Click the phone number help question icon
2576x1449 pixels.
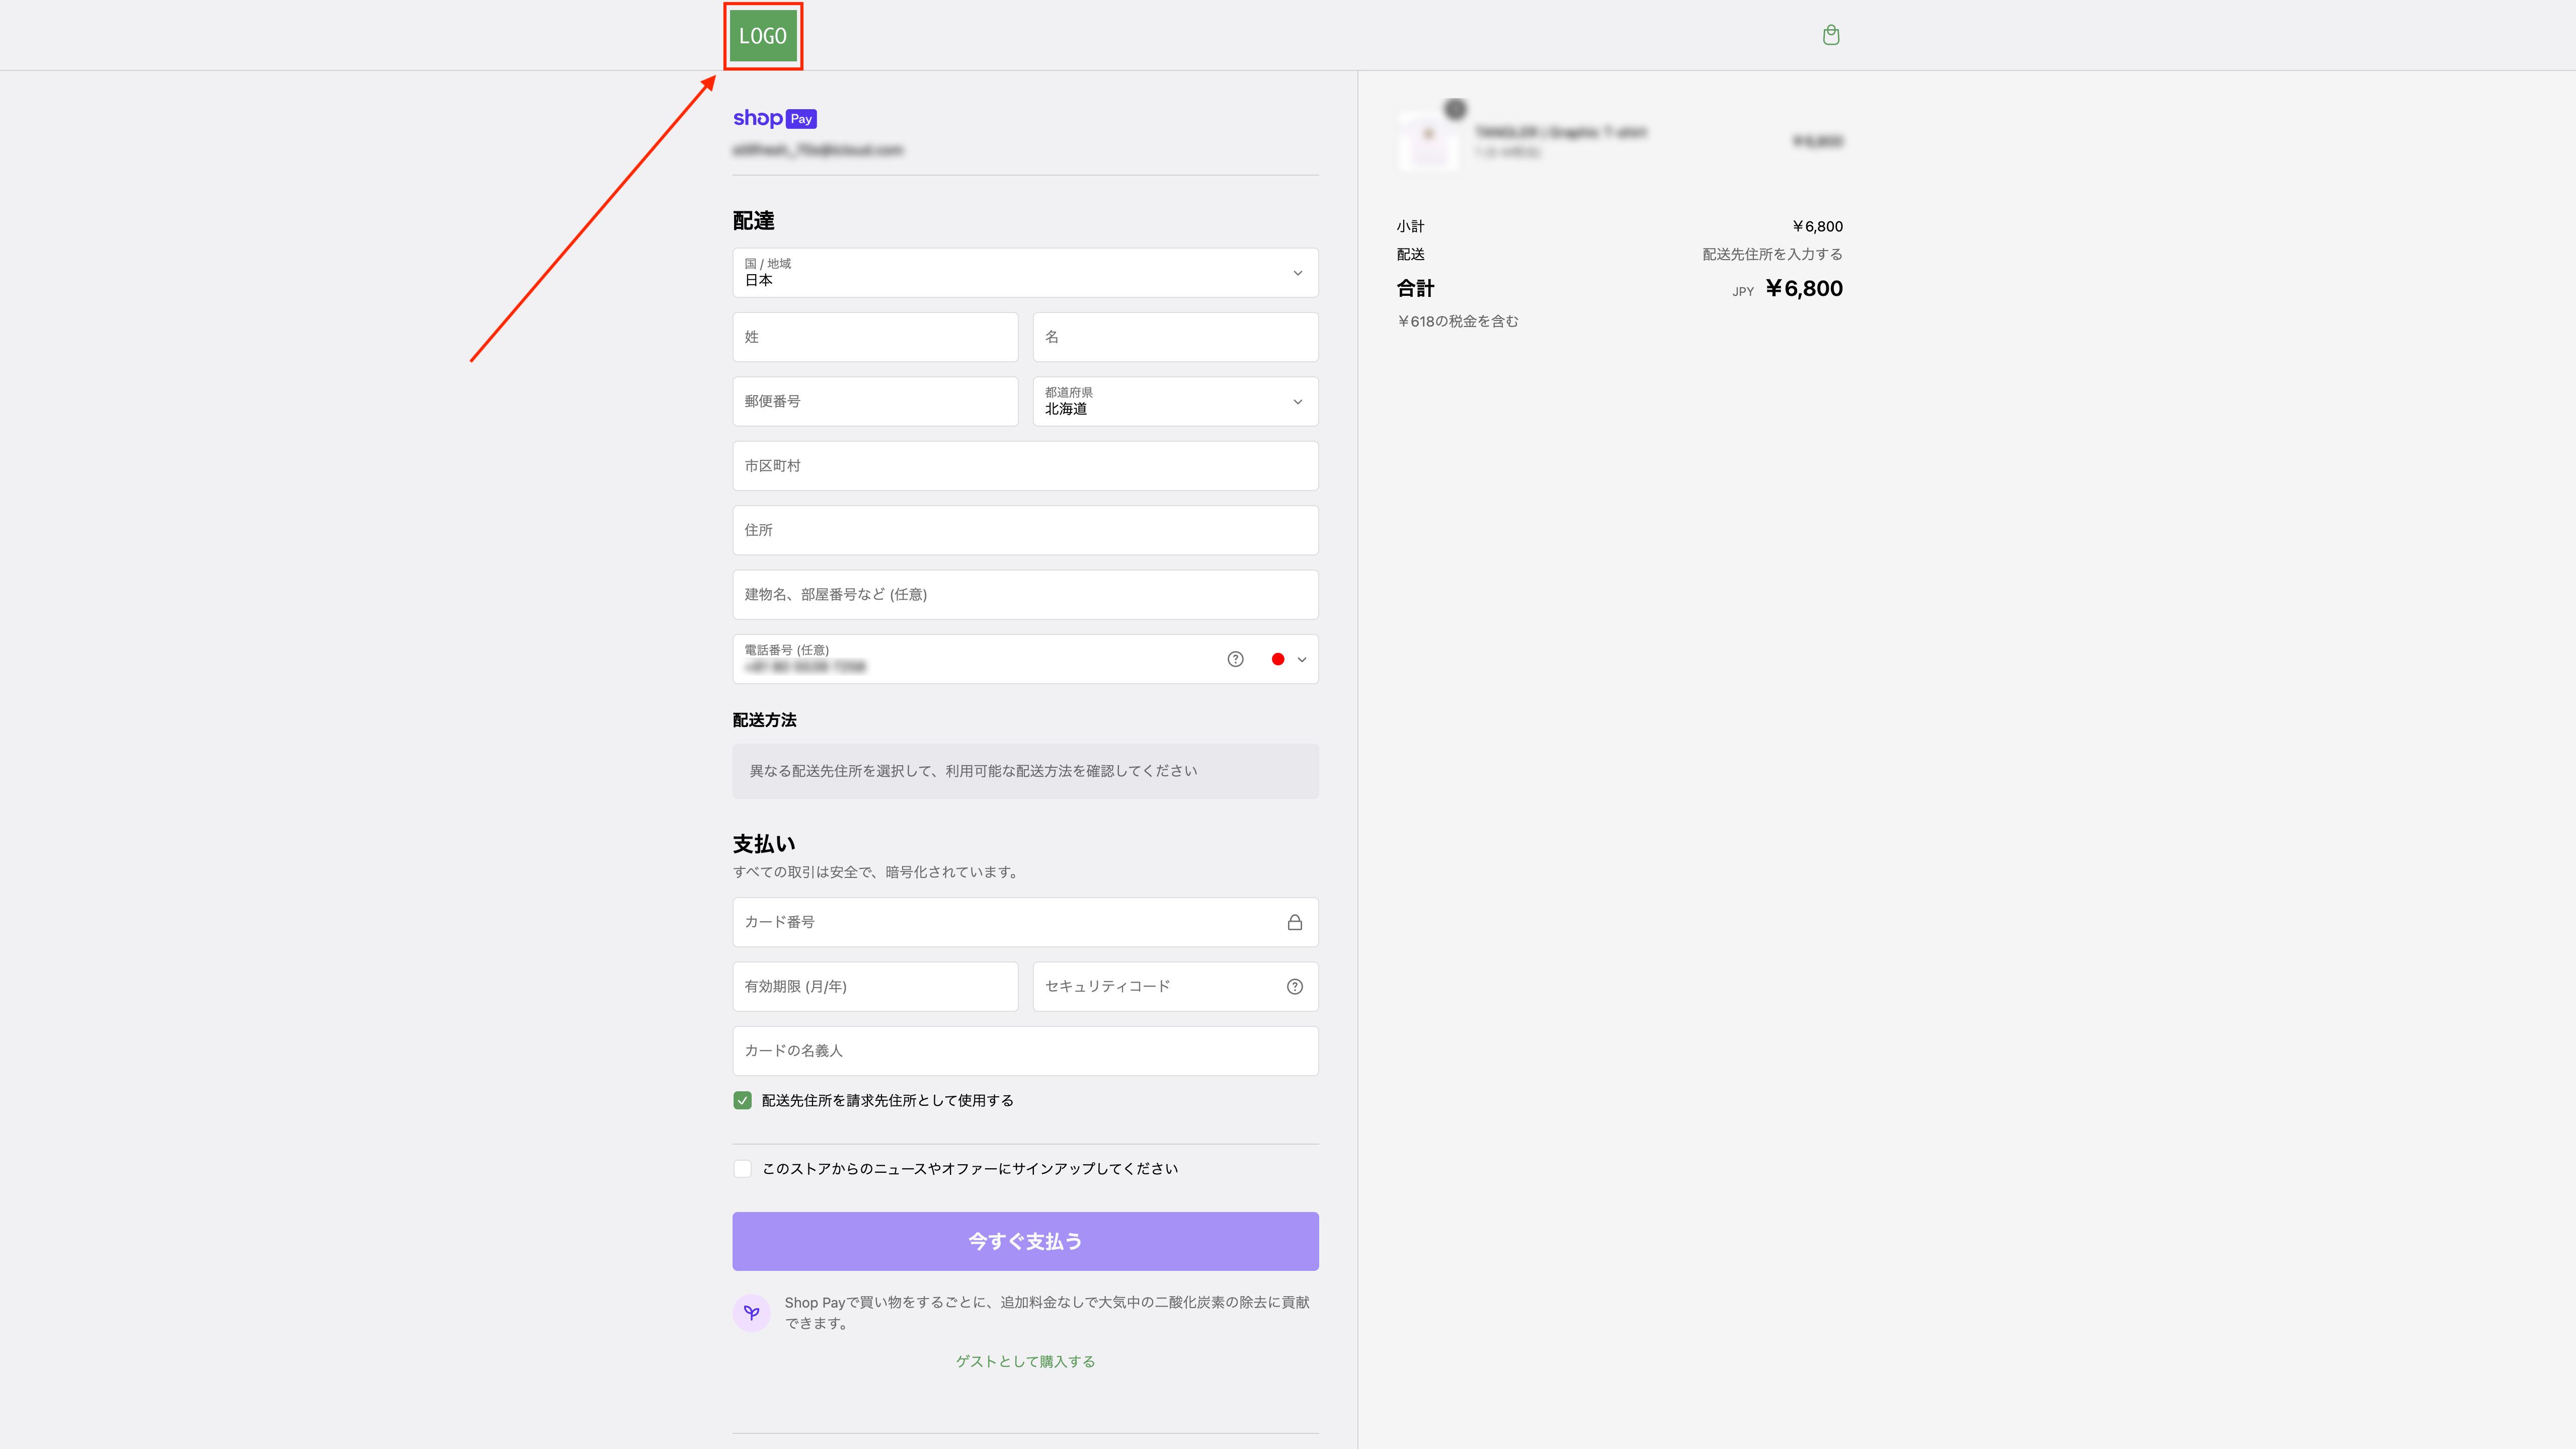tap(1235, 659)
